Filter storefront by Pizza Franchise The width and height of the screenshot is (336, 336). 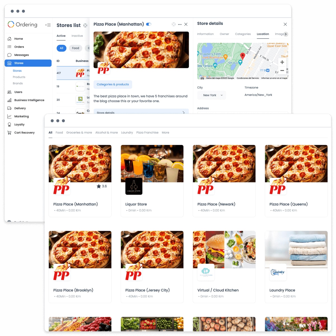tap(147, 133)
